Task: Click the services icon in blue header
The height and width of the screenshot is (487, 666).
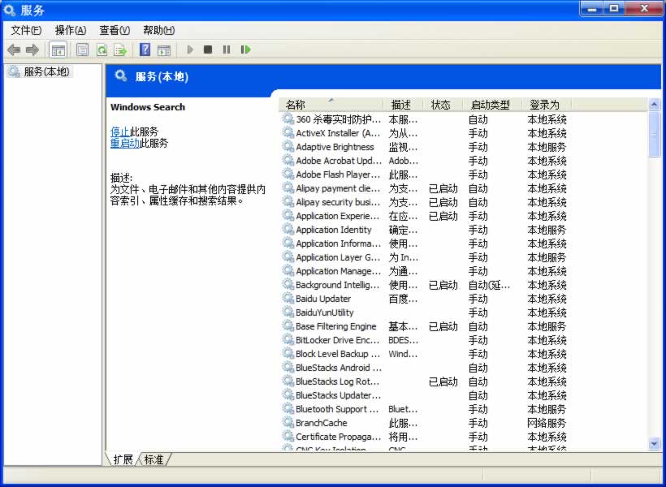Action: coord(121,76)
